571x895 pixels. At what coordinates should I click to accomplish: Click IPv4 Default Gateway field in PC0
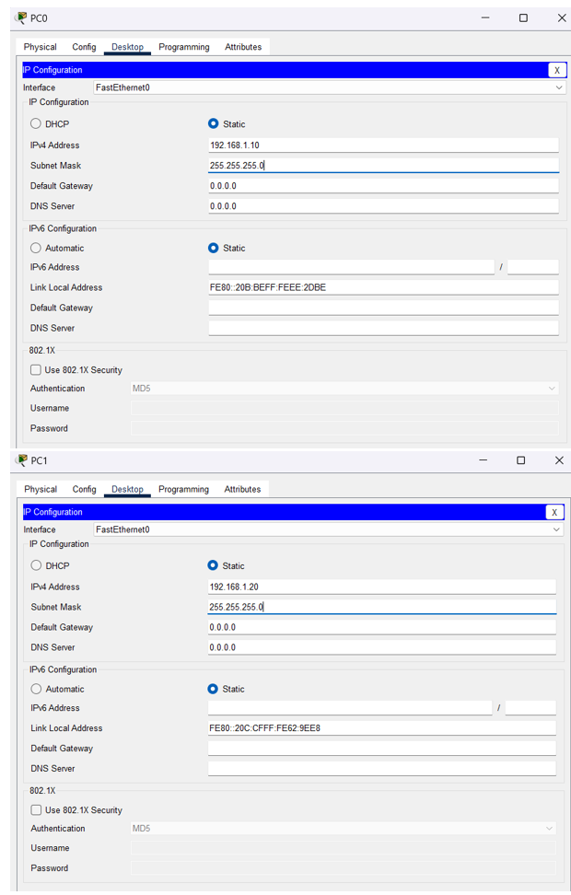(384, 185)
